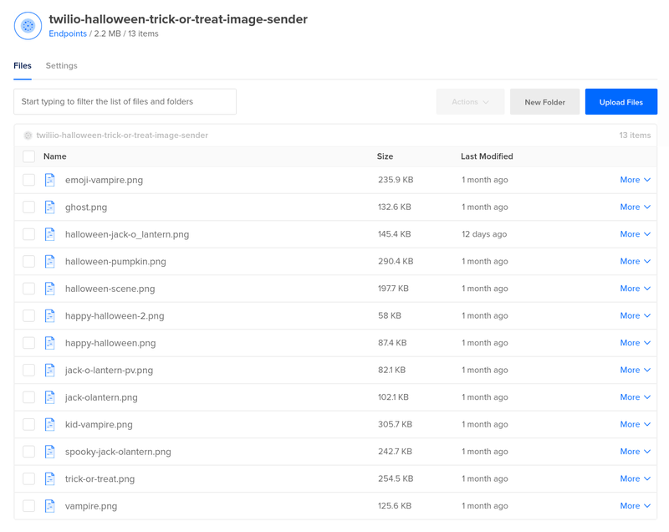Click breadcrumb twiliio-halloween-trick-or-treat-image-sender
The width and height of the screenshot is (669, 532).
[122, 136]
